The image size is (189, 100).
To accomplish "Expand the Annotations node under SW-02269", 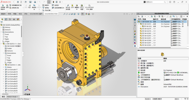I will 1,32.
